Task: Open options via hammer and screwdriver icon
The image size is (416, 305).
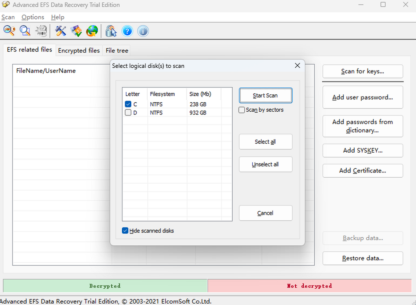Action: [61, 31]
